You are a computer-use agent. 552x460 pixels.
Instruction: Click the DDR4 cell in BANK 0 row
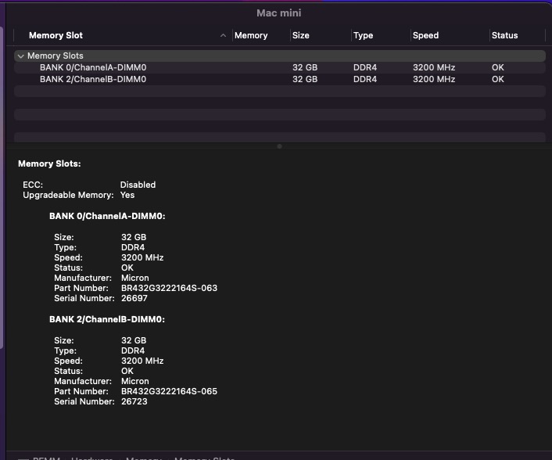point(365,67)
